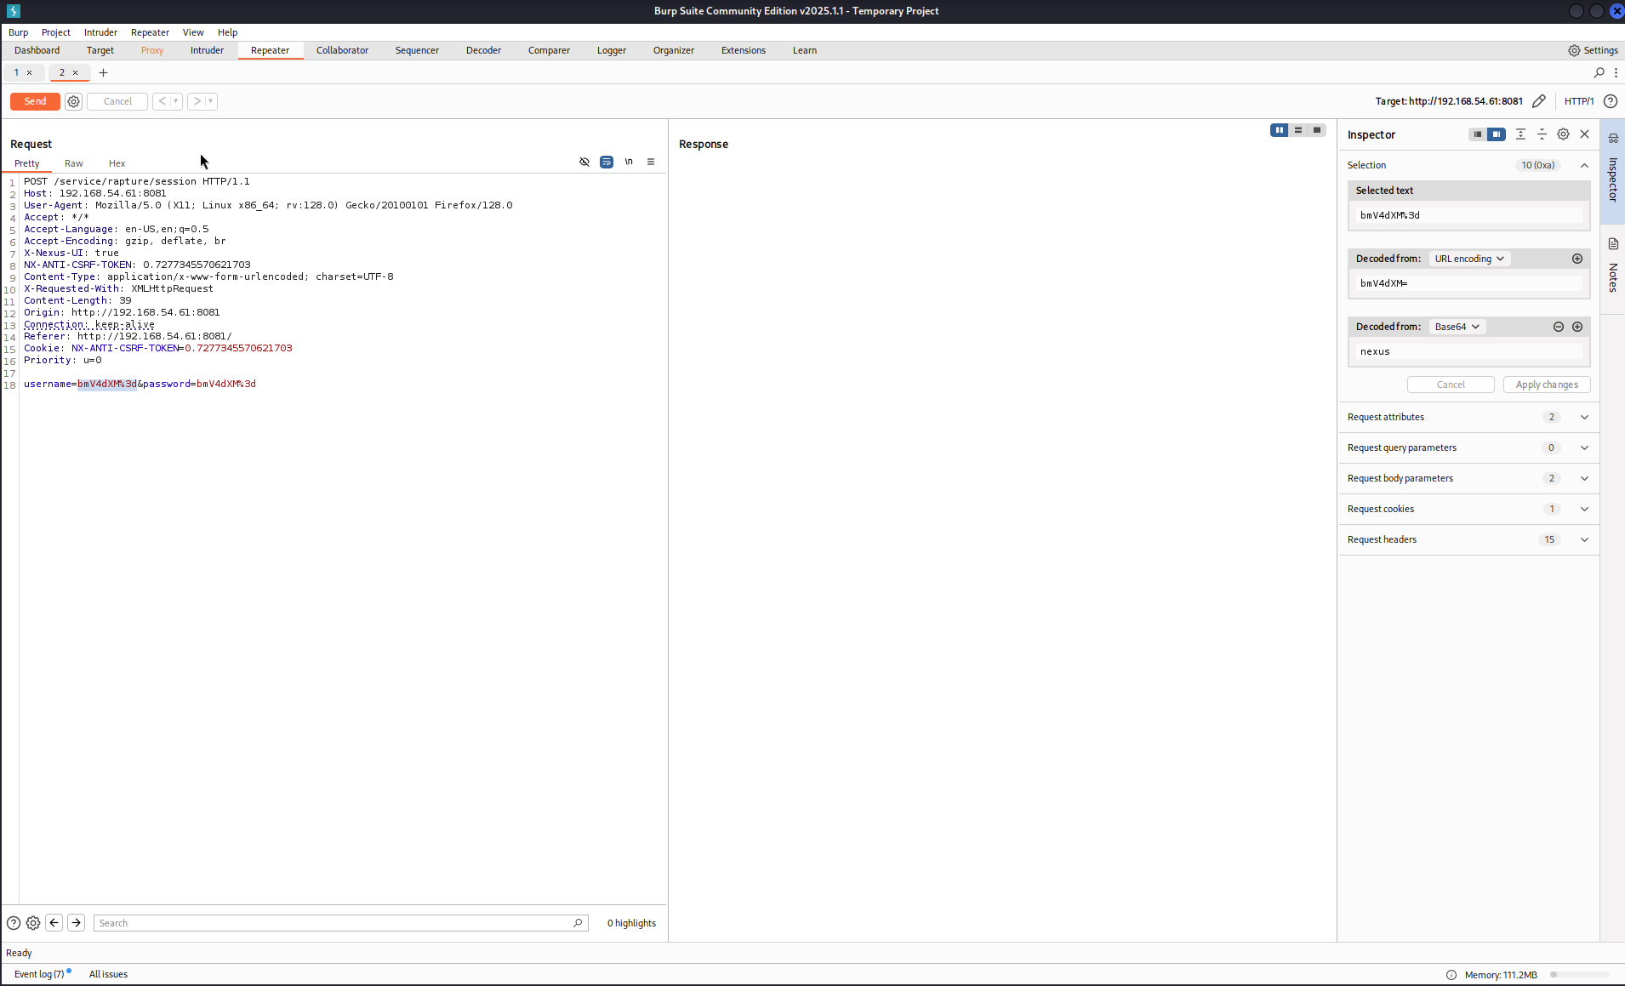Add decoding step after Base64
Viewport: 1625px width, 986px height.
pos(1577,327)
